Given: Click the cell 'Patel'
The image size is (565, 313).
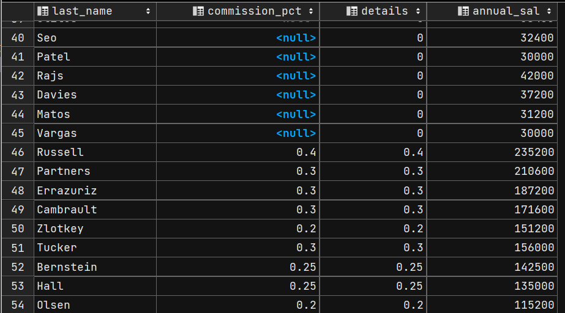Looking at the screenshot, I should pyautogui.click(x=95, y=57).
